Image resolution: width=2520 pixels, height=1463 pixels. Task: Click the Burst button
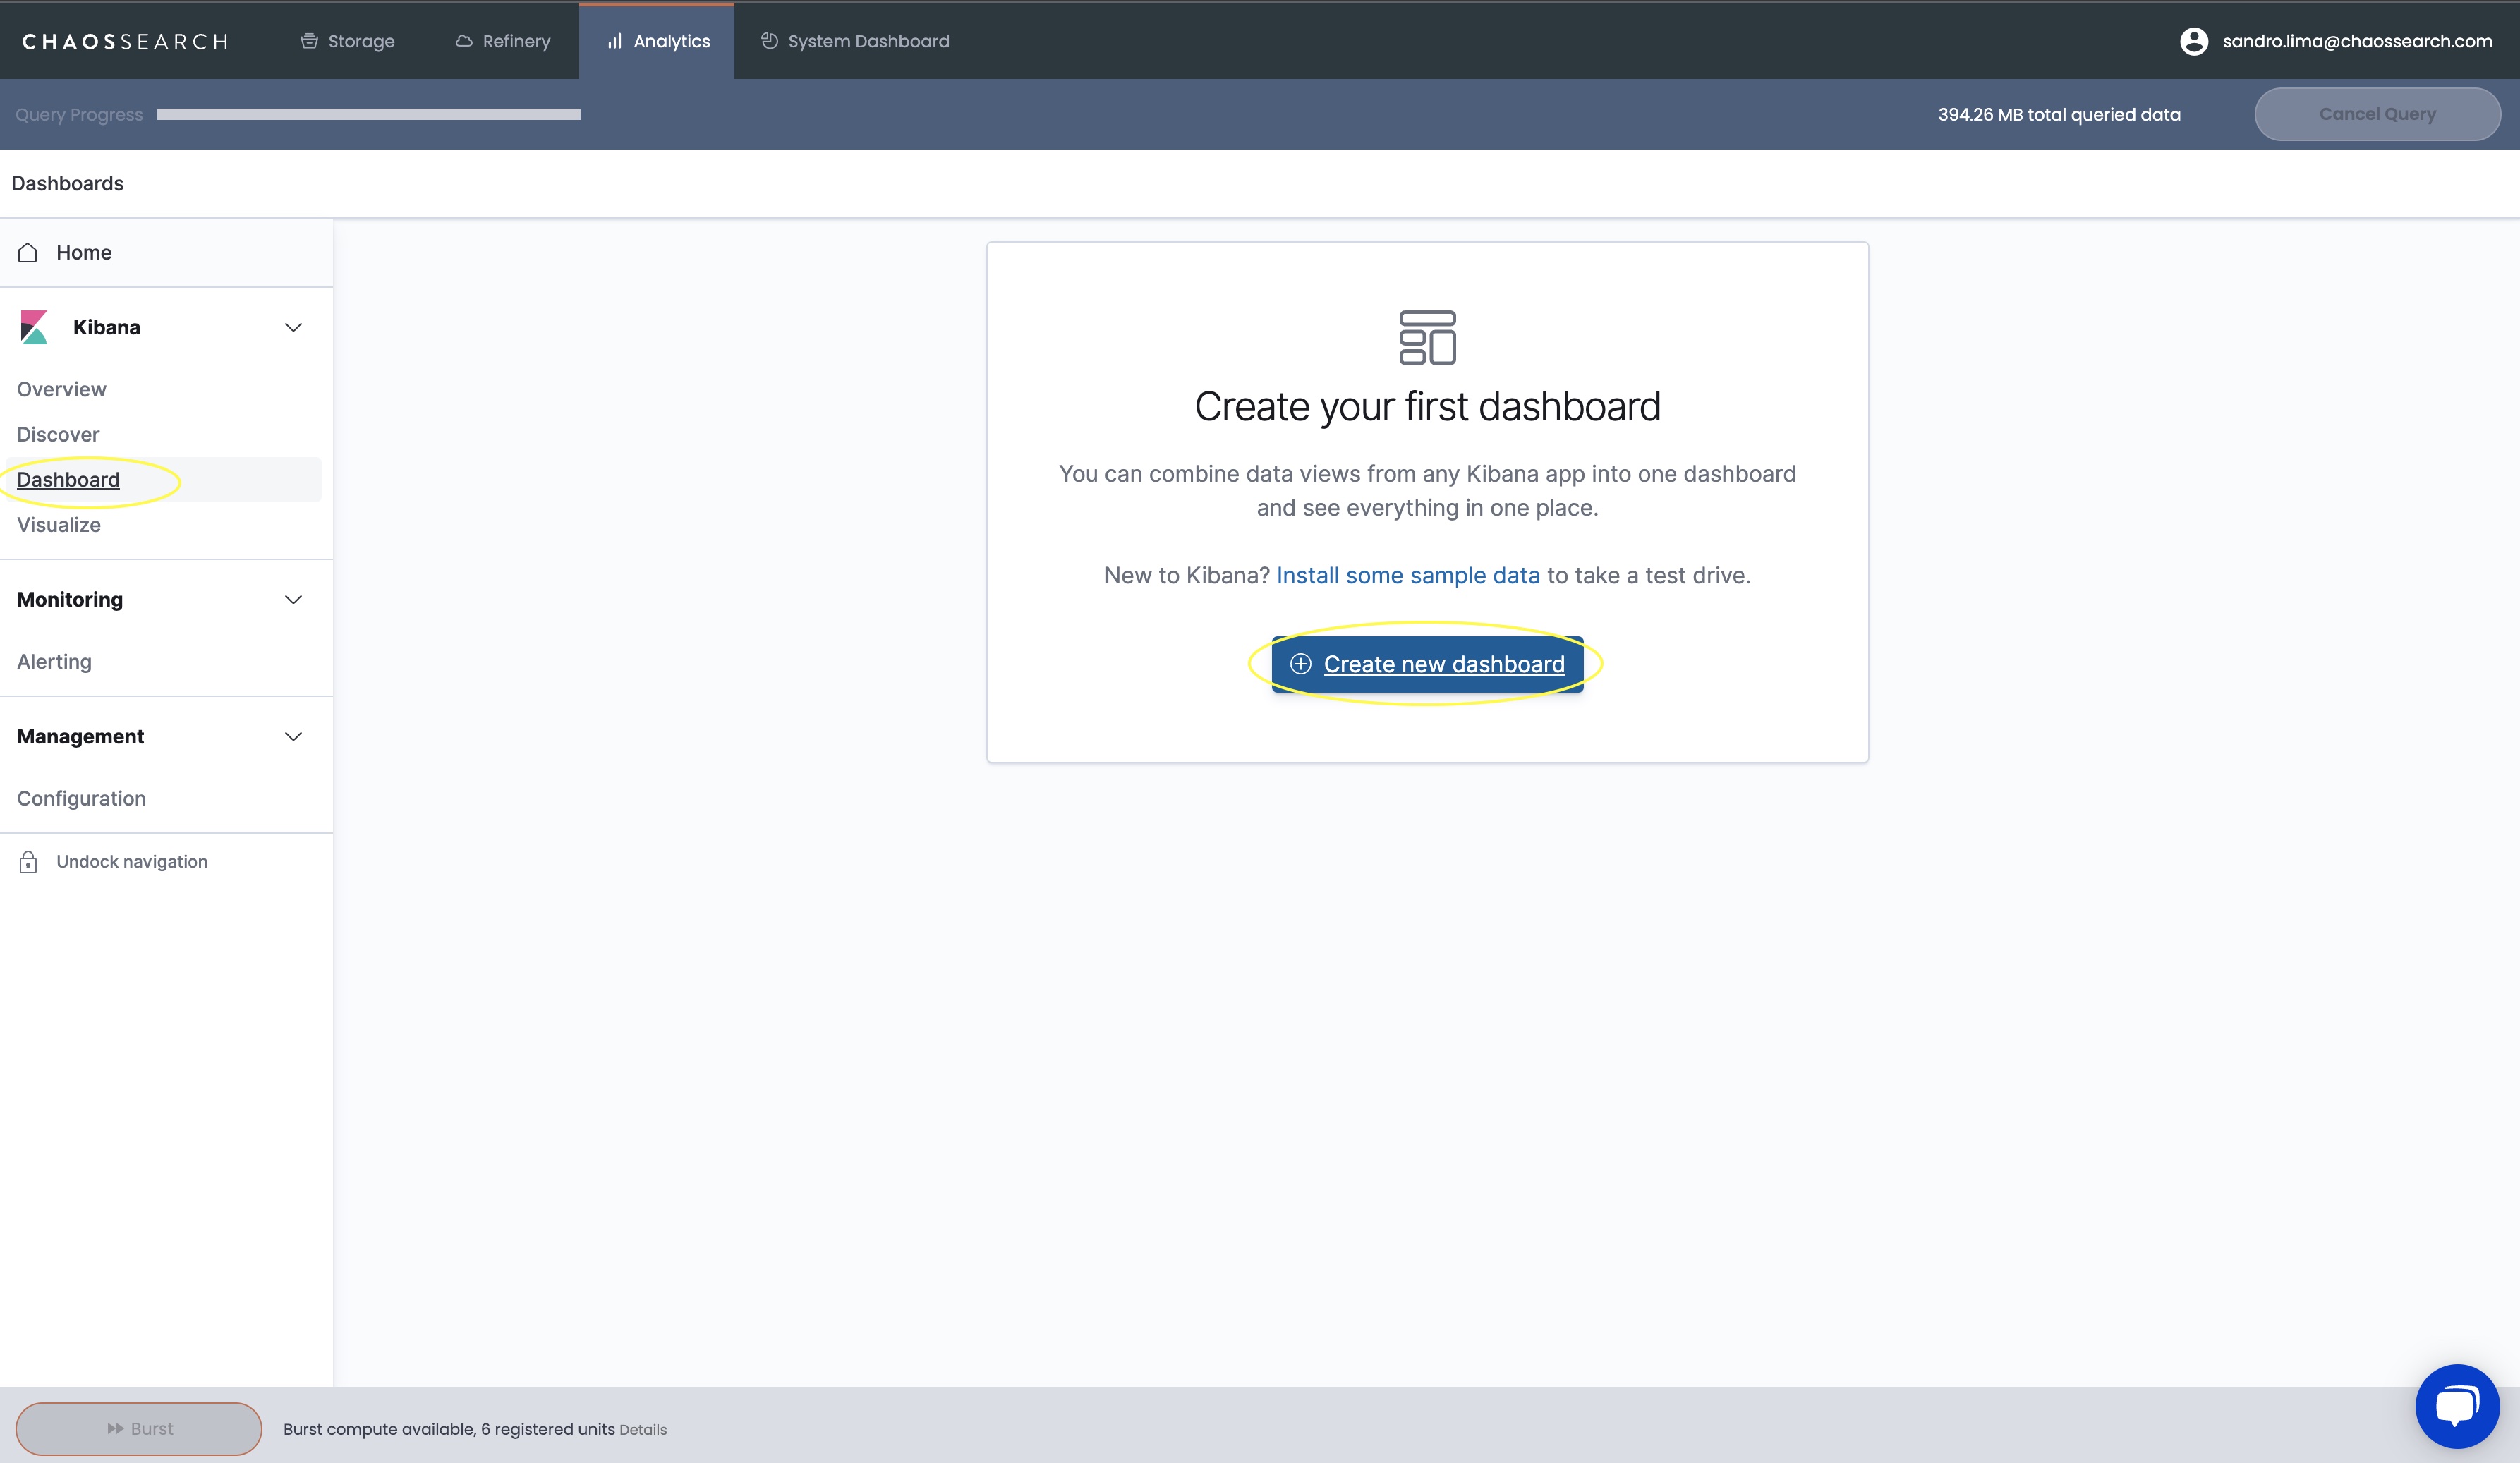[139, 1428]
